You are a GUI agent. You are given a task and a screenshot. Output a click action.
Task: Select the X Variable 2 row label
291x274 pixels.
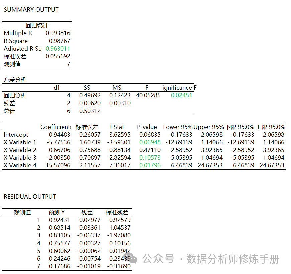20,150
